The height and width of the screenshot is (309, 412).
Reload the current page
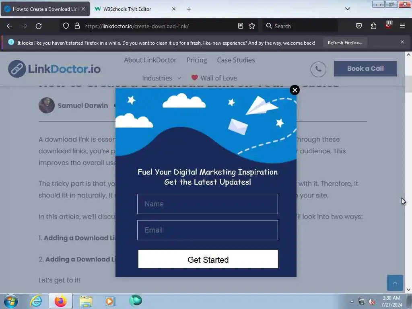(39, 26)
